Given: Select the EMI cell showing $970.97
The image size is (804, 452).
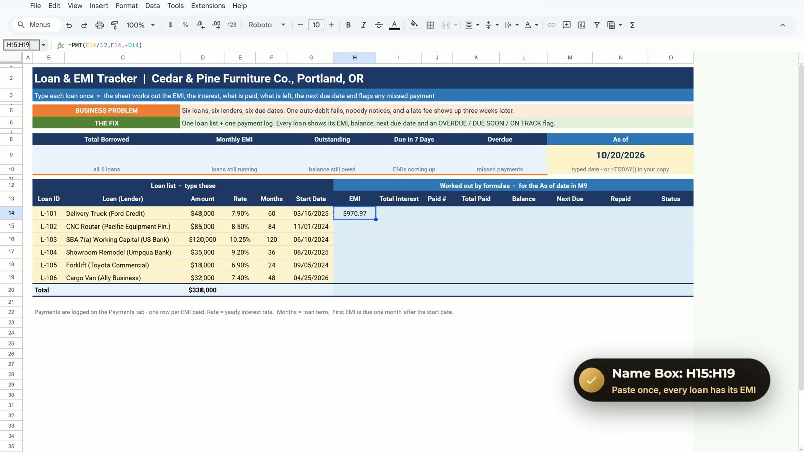Looking at the screenshot, I should point(355,213).
